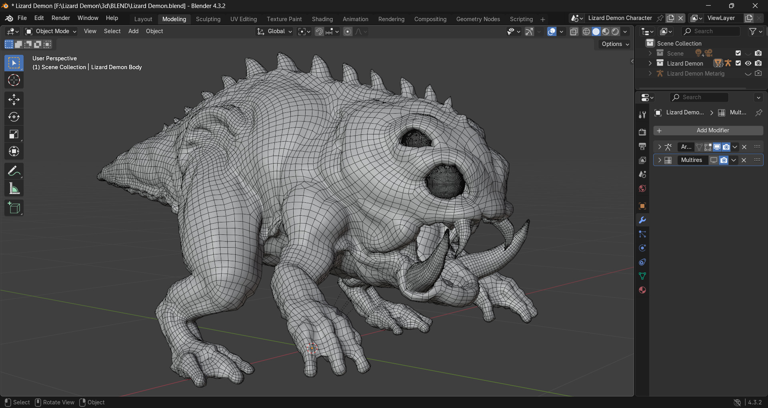Image resolution: width=768 pixels, height=408 pixels.
Task: Open the World properties tab
Action: click(x=642, y=188)
